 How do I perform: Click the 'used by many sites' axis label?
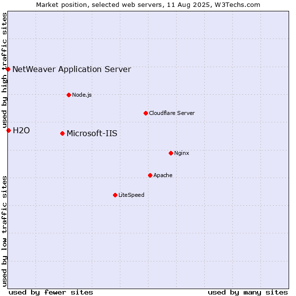click(x=248, y=293)
